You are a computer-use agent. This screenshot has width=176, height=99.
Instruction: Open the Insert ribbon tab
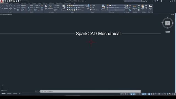(11, 3)
